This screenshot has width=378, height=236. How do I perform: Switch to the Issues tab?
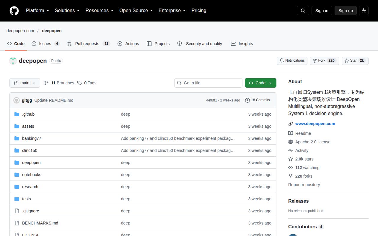(45, 44)
